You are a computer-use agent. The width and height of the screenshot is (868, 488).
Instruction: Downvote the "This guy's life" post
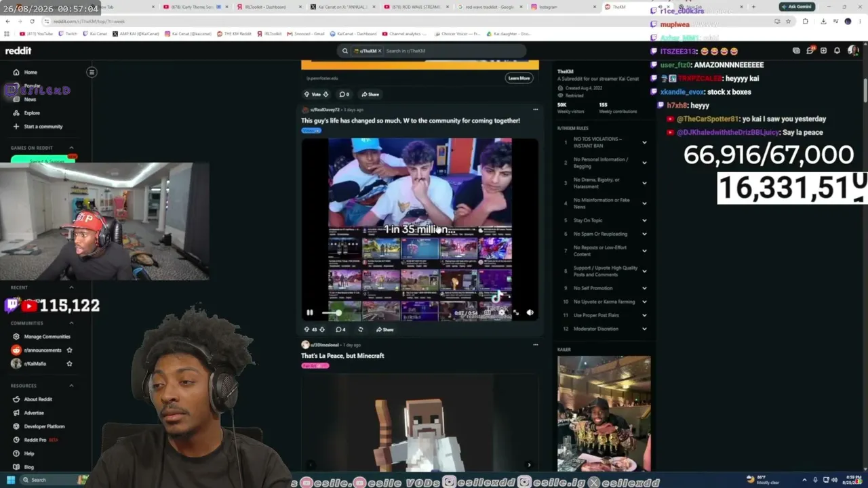[x=322, y=329]
